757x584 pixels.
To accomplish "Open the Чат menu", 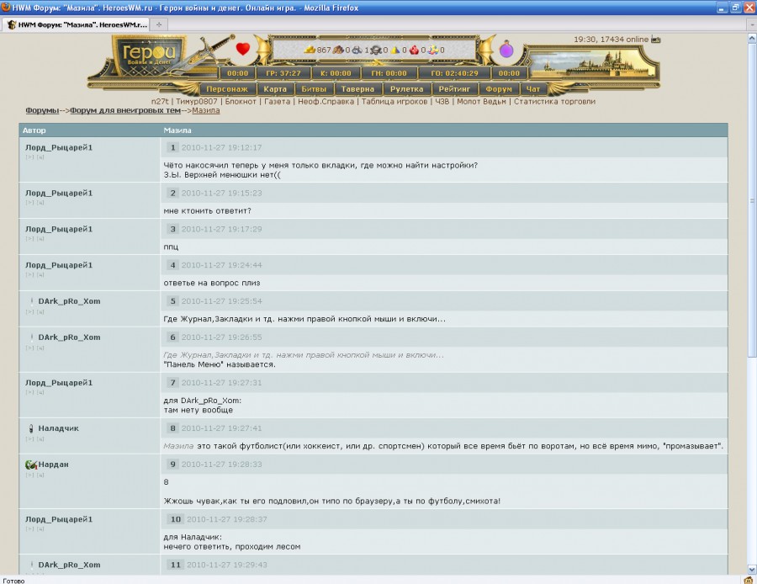I will 533,89.
